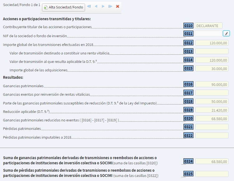Viewport: 234px width, 181px height.
Task: Click the blue casilla label 0313
Action: (188, 51)
